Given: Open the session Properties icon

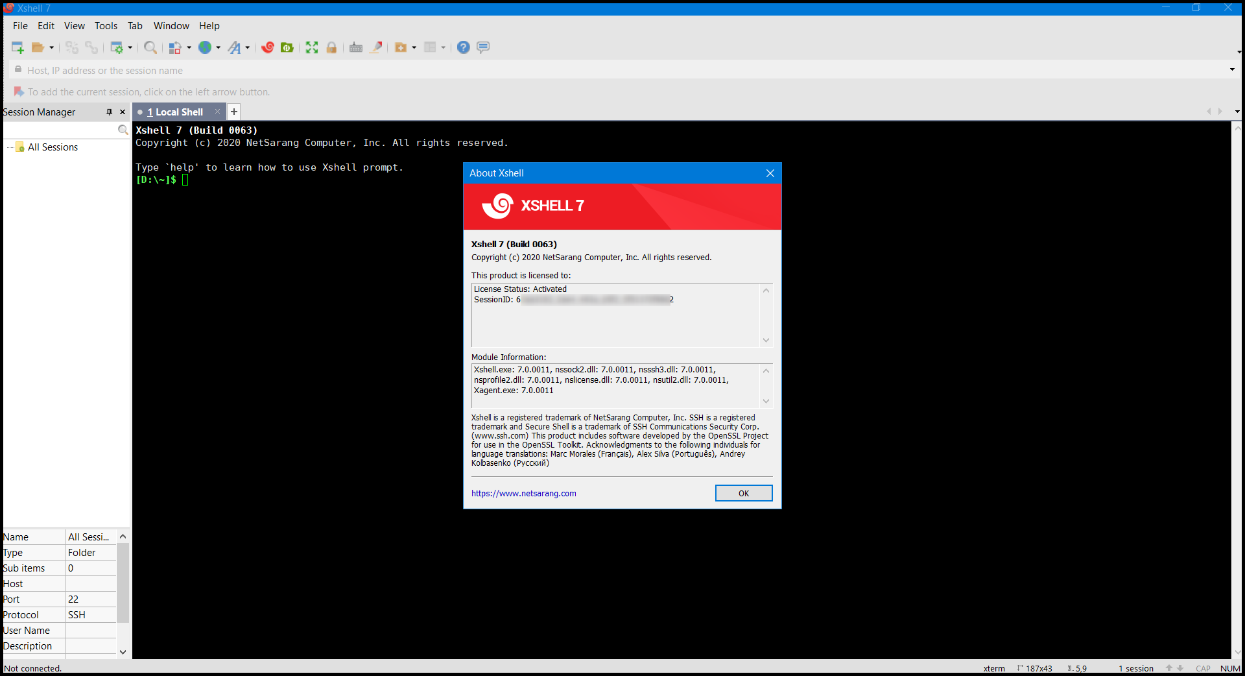Looking at the screenshot, I should (x=117, y=47).
